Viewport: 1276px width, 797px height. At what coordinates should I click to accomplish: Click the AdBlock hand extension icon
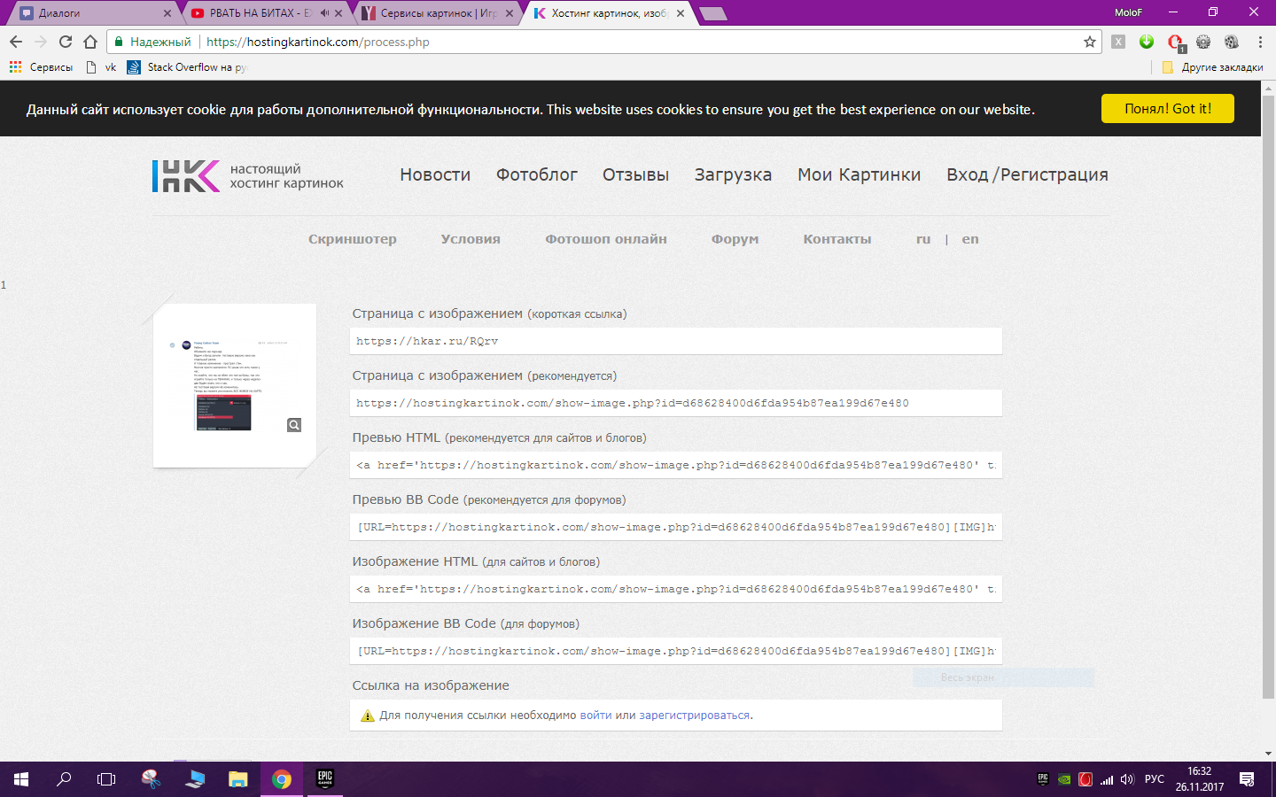pos(1175,41)
